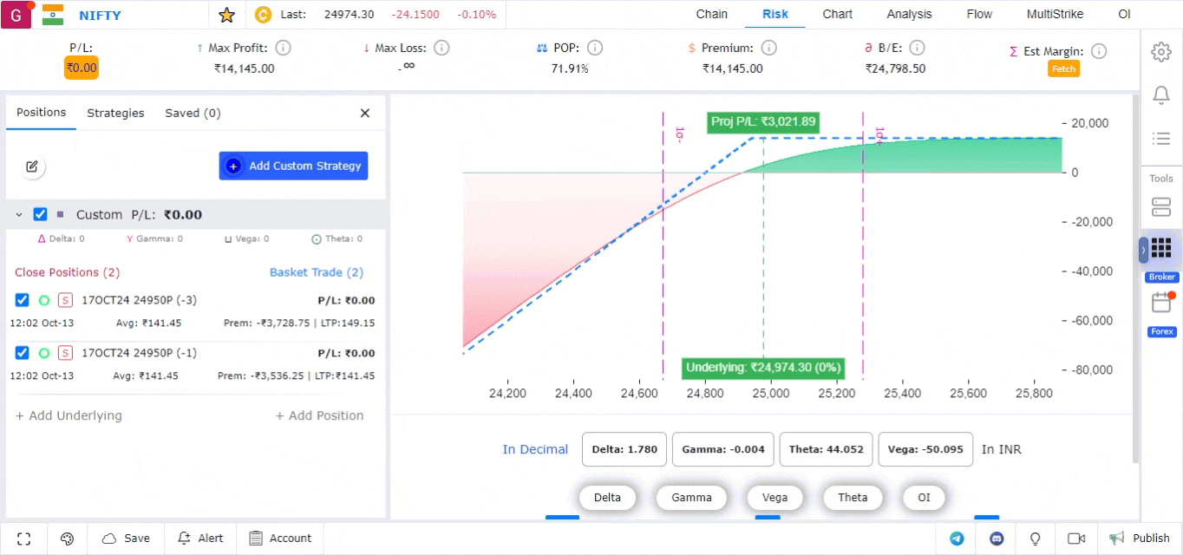Collapse the Custom strategy group chevron
Viewport: 1183px width, 555px height.
point(19,214)
